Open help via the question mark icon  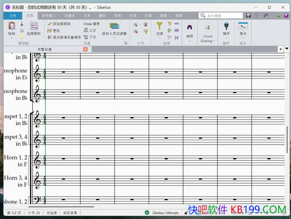coord(286,16)
